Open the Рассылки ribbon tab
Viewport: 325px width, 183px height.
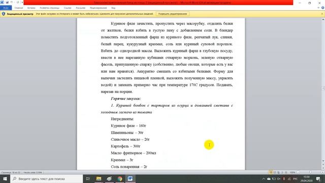tap(80, 8)
